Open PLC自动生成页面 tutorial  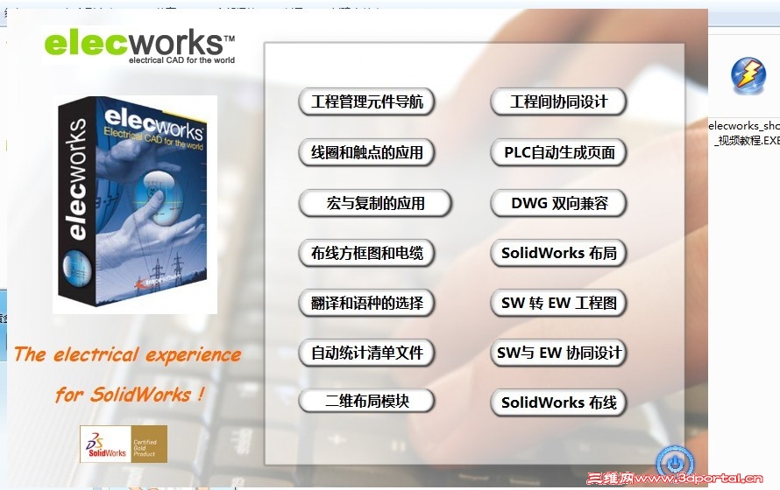coord(558,152)
